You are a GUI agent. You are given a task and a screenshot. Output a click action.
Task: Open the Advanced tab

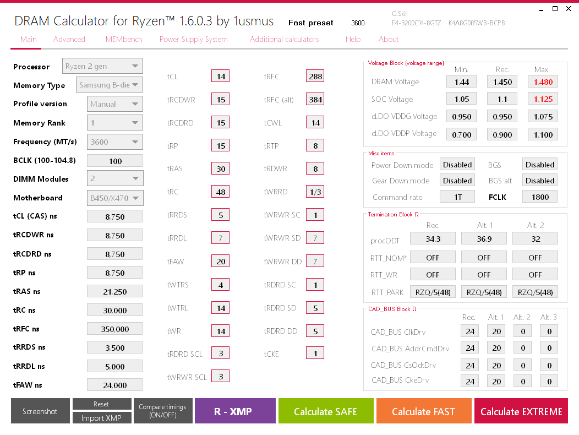tap(69, 39)
